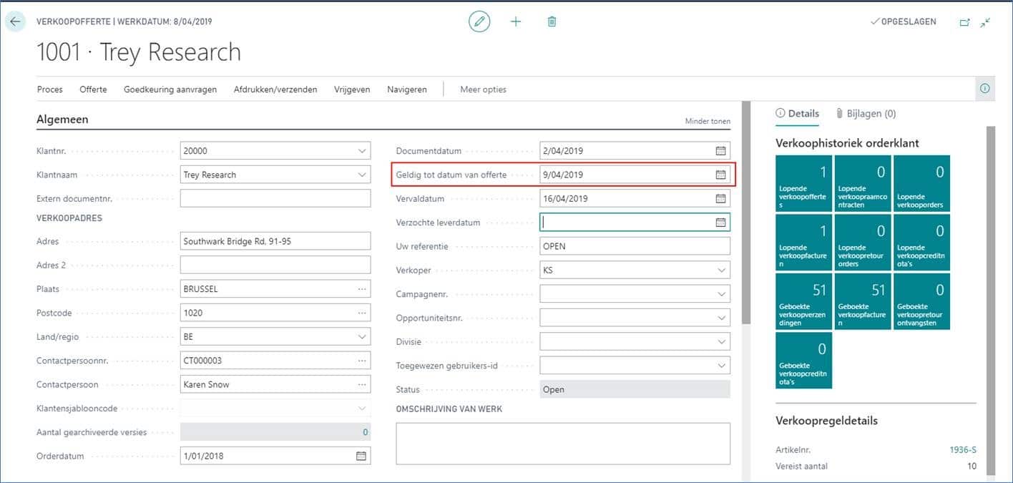Open the Offerte menu

(x=93, y=89)
